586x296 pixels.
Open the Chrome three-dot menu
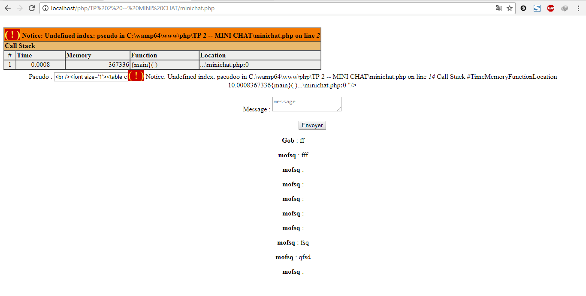coord(578,8)
